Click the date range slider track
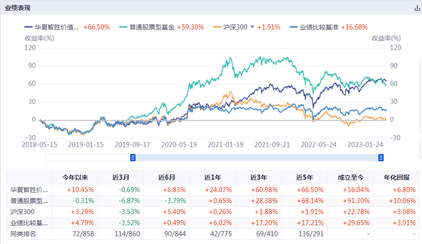The width and height of the screenshot is (422, 244). (x=257, y=158)
